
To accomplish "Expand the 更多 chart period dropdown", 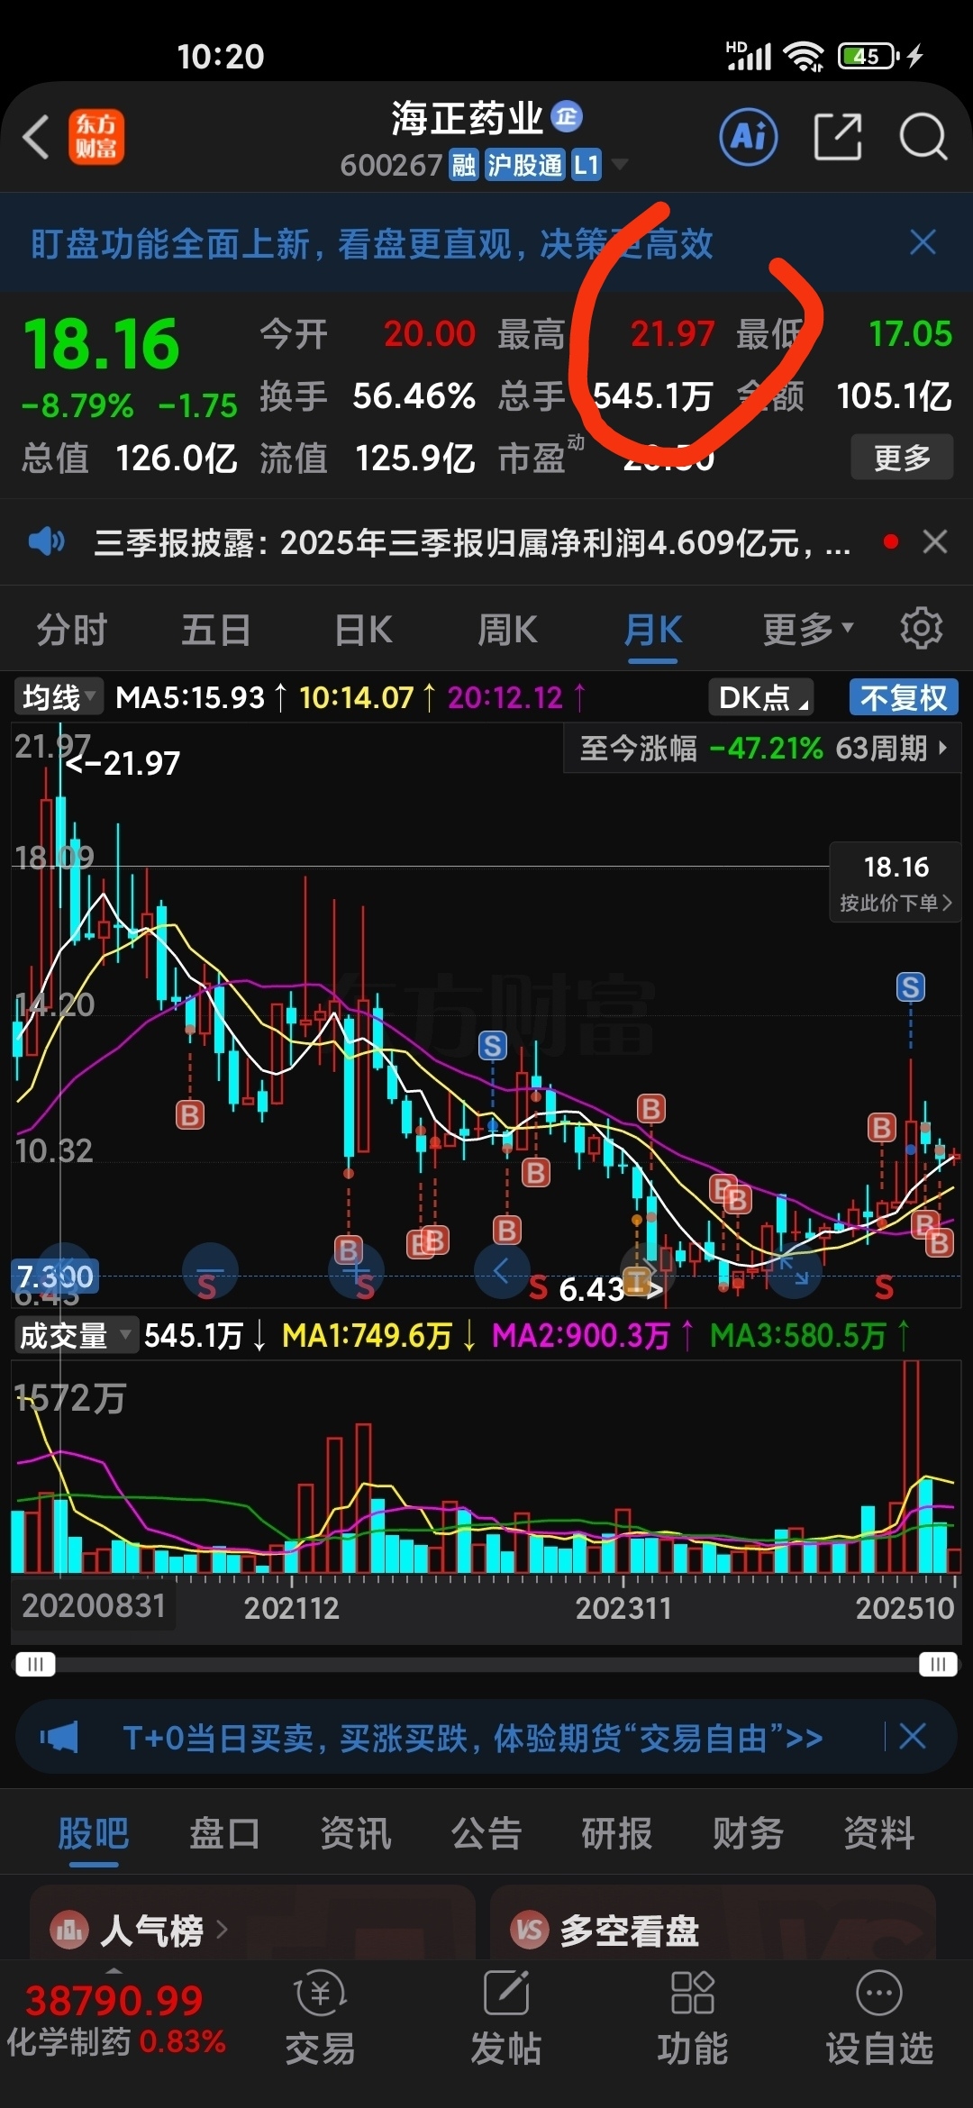I will [x=807, y=630].
